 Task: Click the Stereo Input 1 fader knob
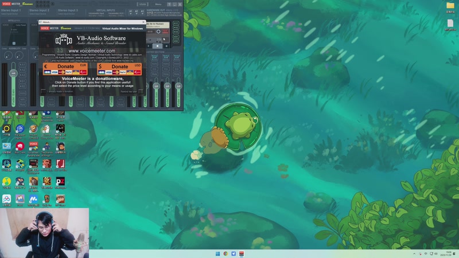point(13,73)
